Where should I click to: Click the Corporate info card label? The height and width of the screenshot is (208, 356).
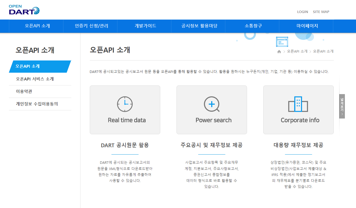300,120
